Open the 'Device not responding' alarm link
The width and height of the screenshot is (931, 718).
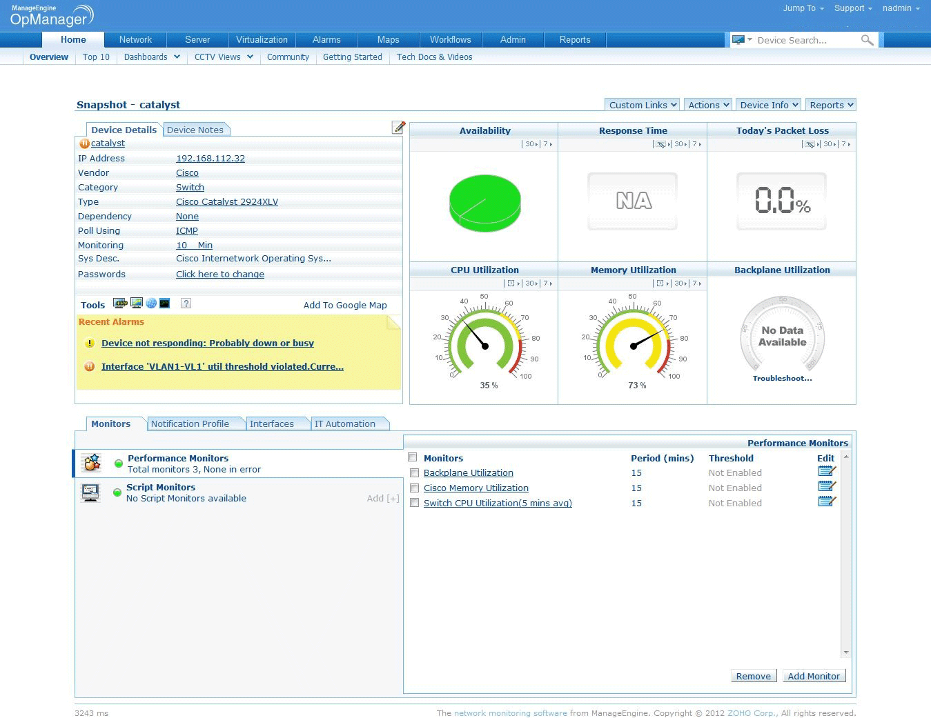click(x=207, y=343)
